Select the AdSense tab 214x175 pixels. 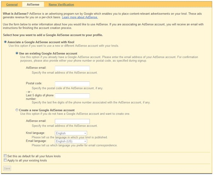point(33,5)
